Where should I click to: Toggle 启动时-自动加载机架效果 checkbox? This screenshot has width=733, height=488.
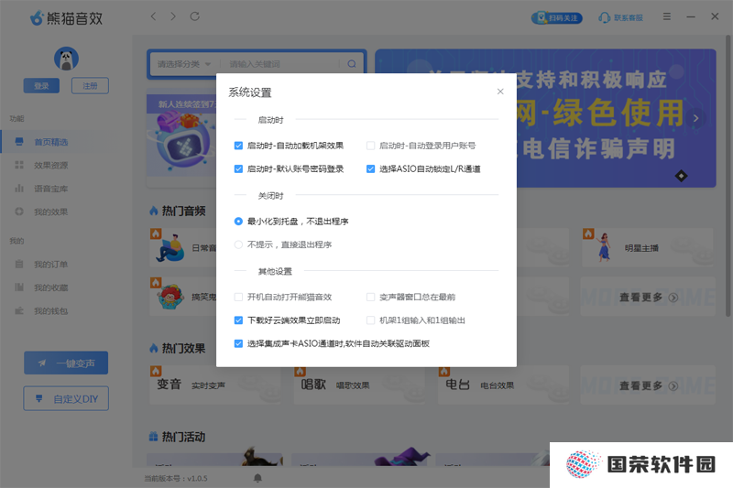[238, 146]
